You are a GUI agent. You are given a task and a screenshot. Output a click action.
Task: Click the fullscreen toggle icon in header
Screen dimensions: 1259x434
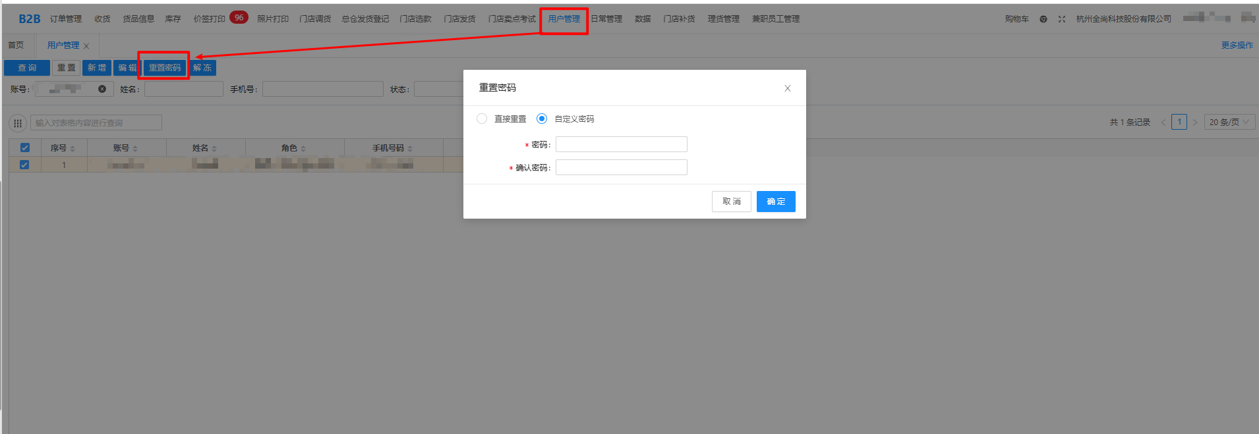(1061, 19)
